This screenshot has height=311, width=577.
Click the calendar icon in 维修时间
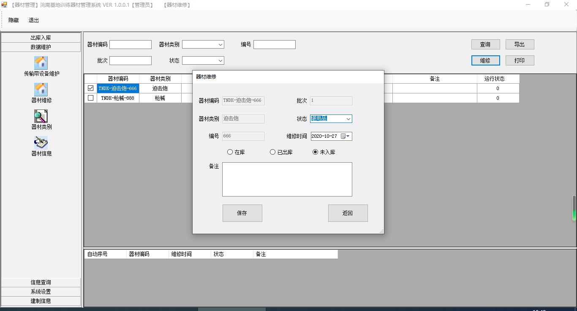coord(343,136)
